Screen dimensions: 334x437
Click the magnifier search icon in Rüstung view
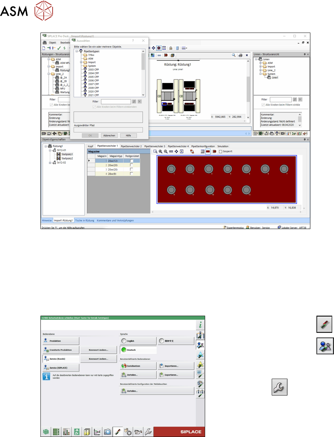point(234,55)
